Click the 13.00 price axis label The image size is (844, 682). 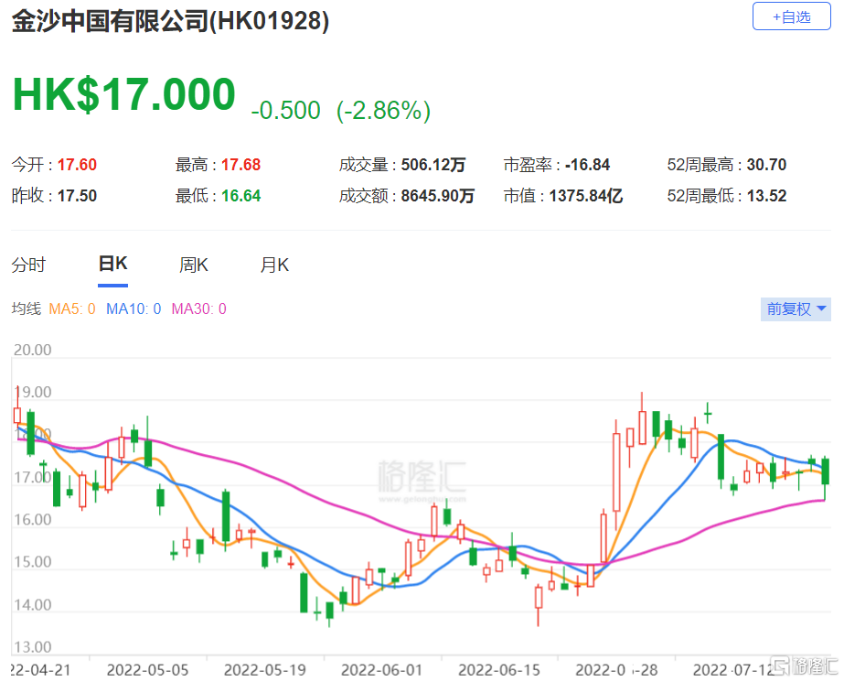click(x=32, y=647)
